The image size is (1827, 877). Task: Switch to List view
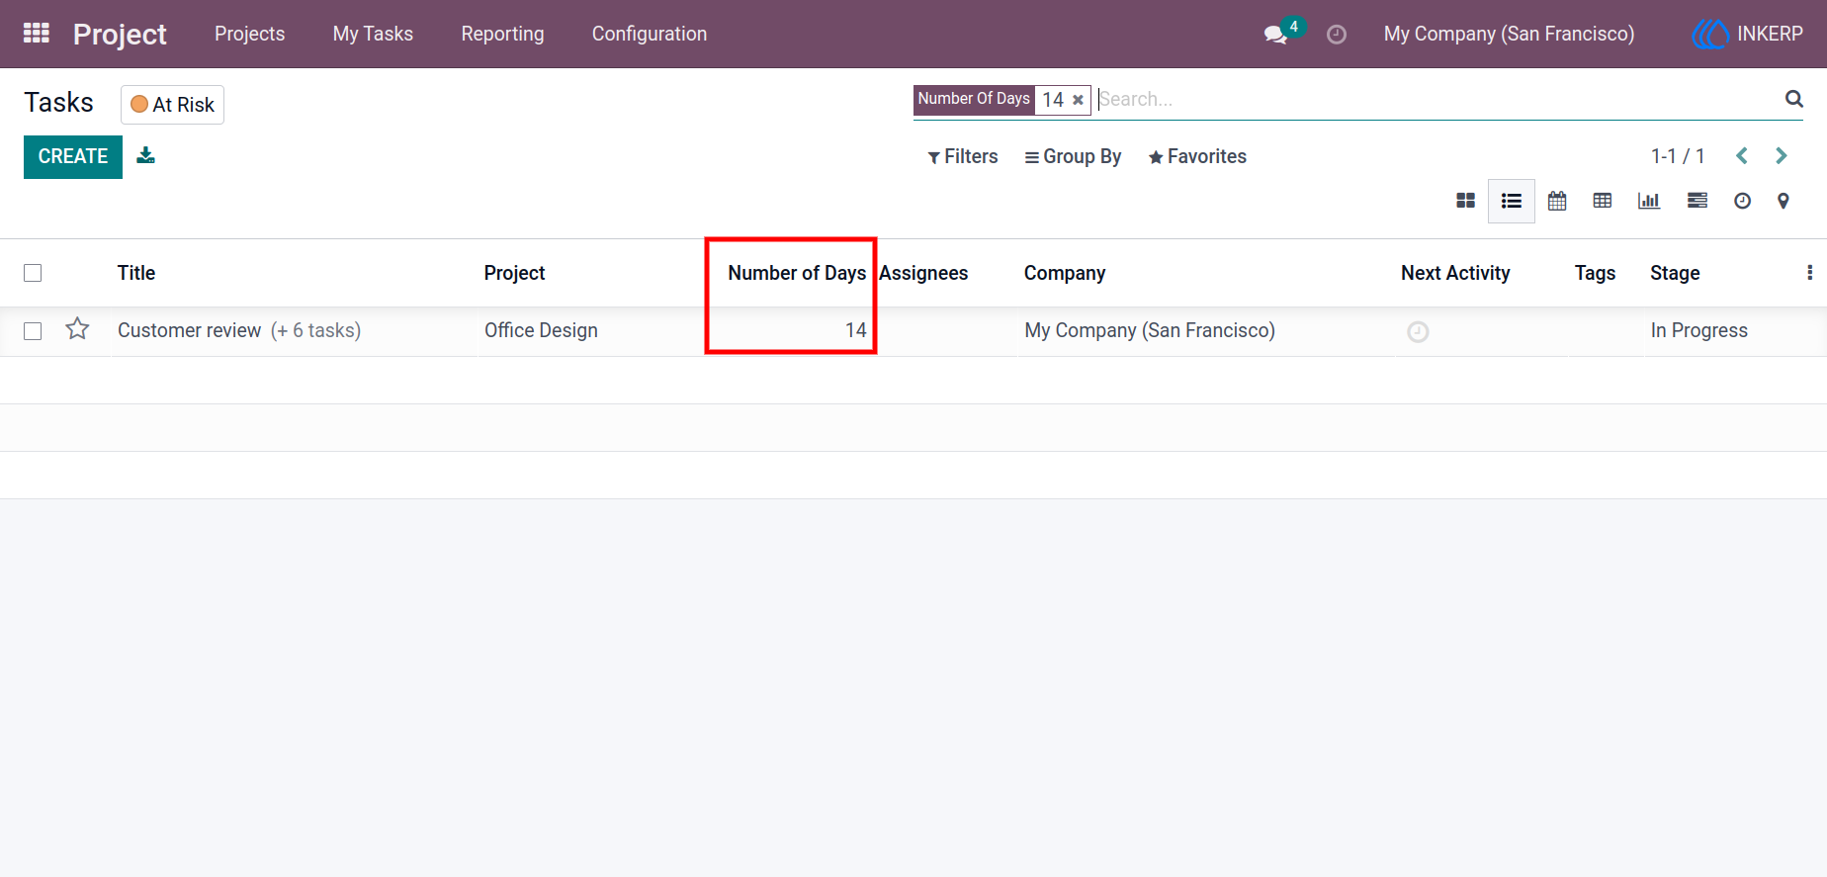pos(1511,201)
